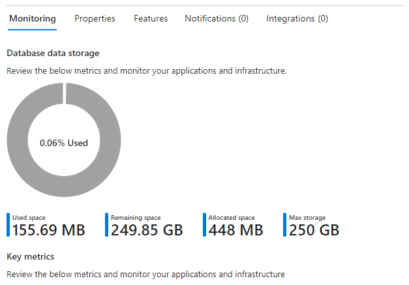Viewport: 409px width, 285px height.
Task: Click the Database data storage heading
Action: 53,53
